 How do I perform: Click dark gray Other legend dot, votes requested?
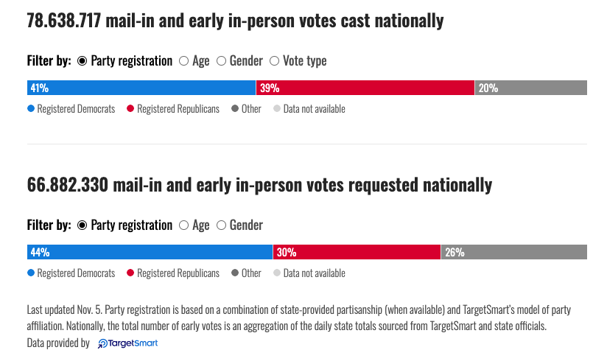coord(235,273)
